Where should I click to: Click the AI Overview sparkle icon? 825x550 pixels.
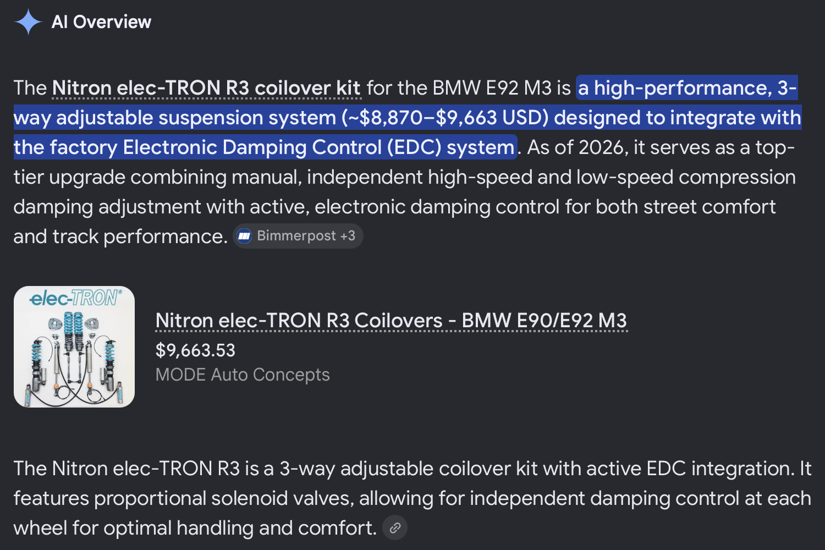[28, 22]
